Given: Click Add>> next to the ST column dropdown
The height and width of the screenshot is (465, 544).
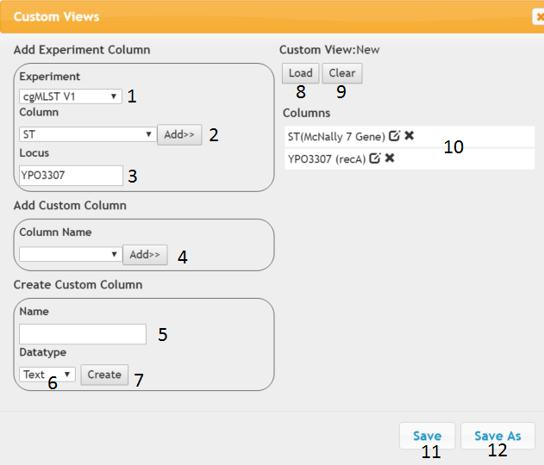Looking at the screenshot, I should 179,134.
